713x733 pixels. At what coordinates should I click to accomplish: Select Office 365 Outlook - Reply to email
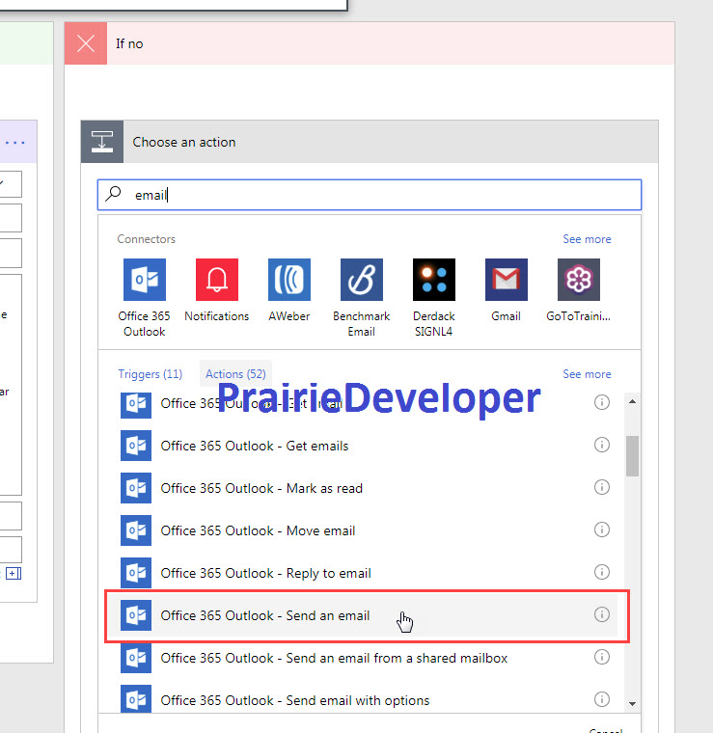click(x=365, y=573)
